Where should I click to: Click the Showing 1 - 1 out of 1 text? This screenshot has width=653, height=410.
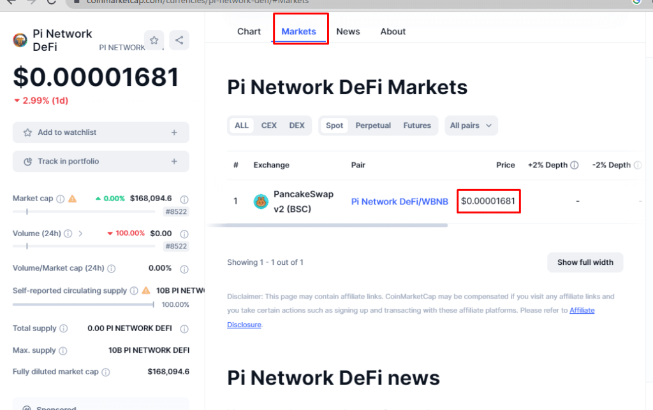point(265,262)
